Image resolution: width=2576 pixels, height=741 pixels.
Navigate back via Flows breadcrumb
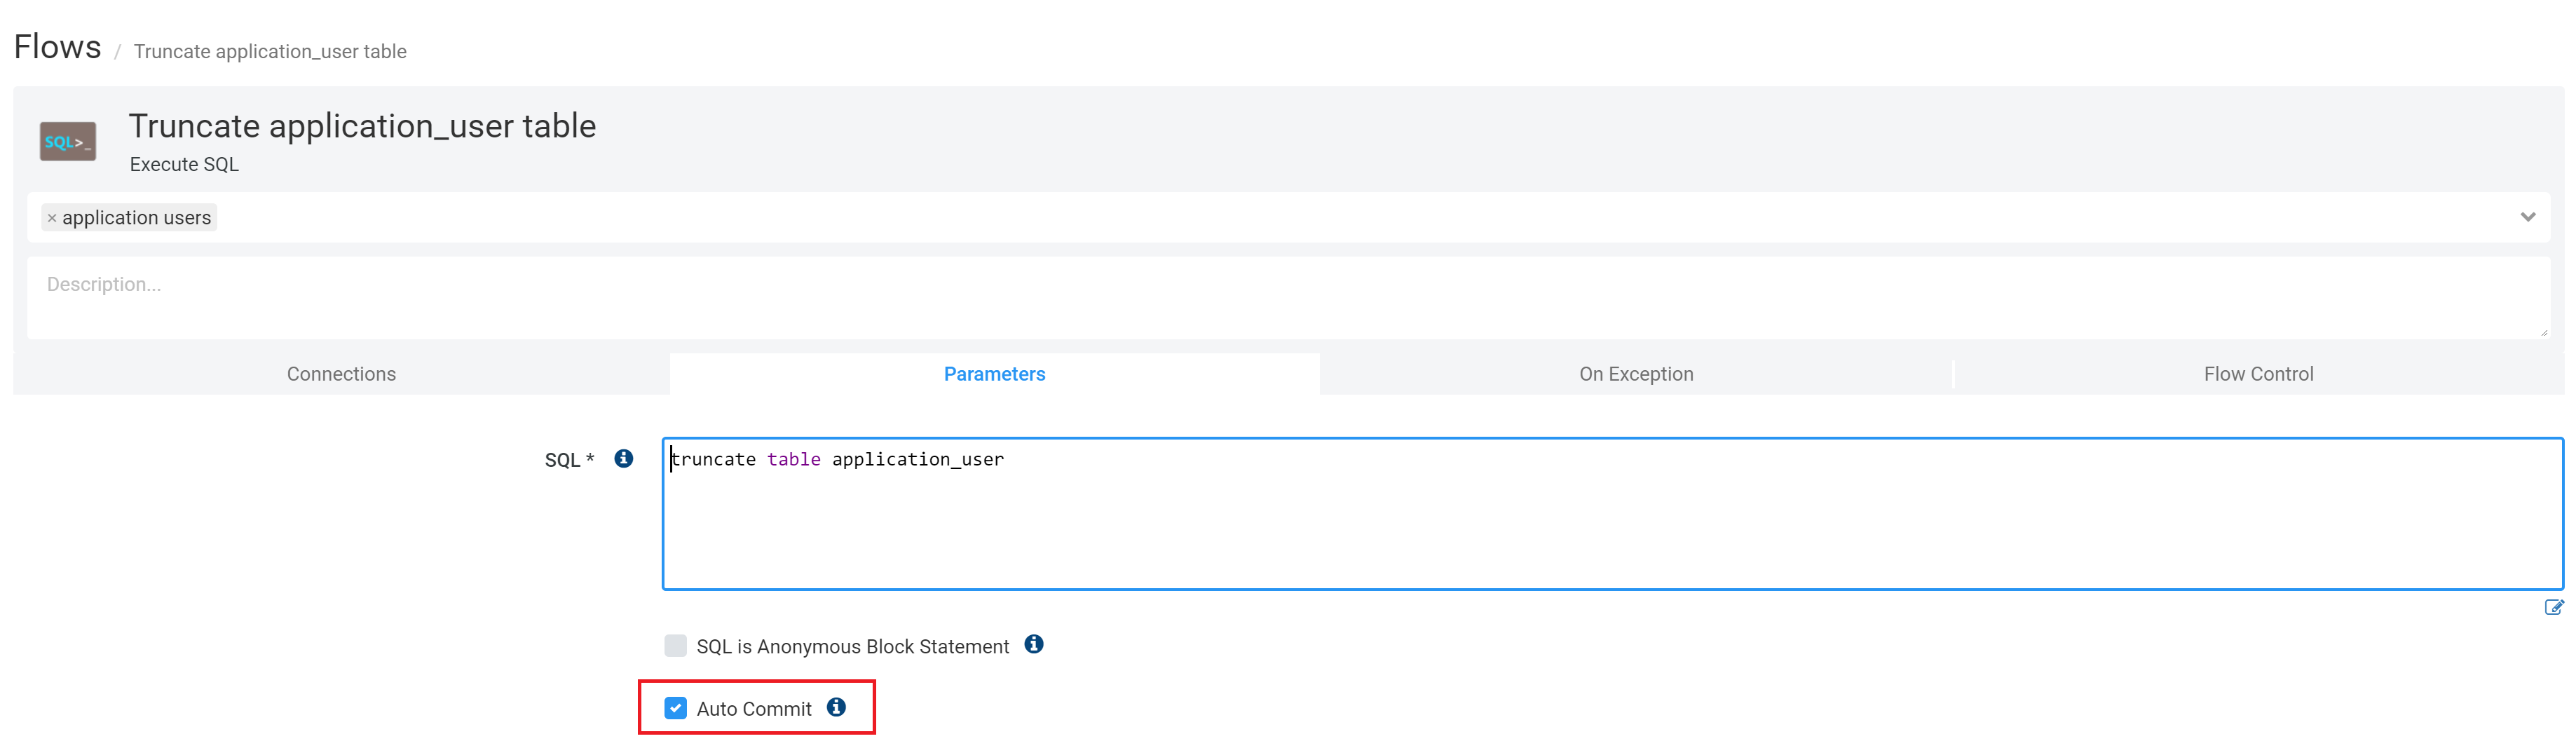click(57, 46)
